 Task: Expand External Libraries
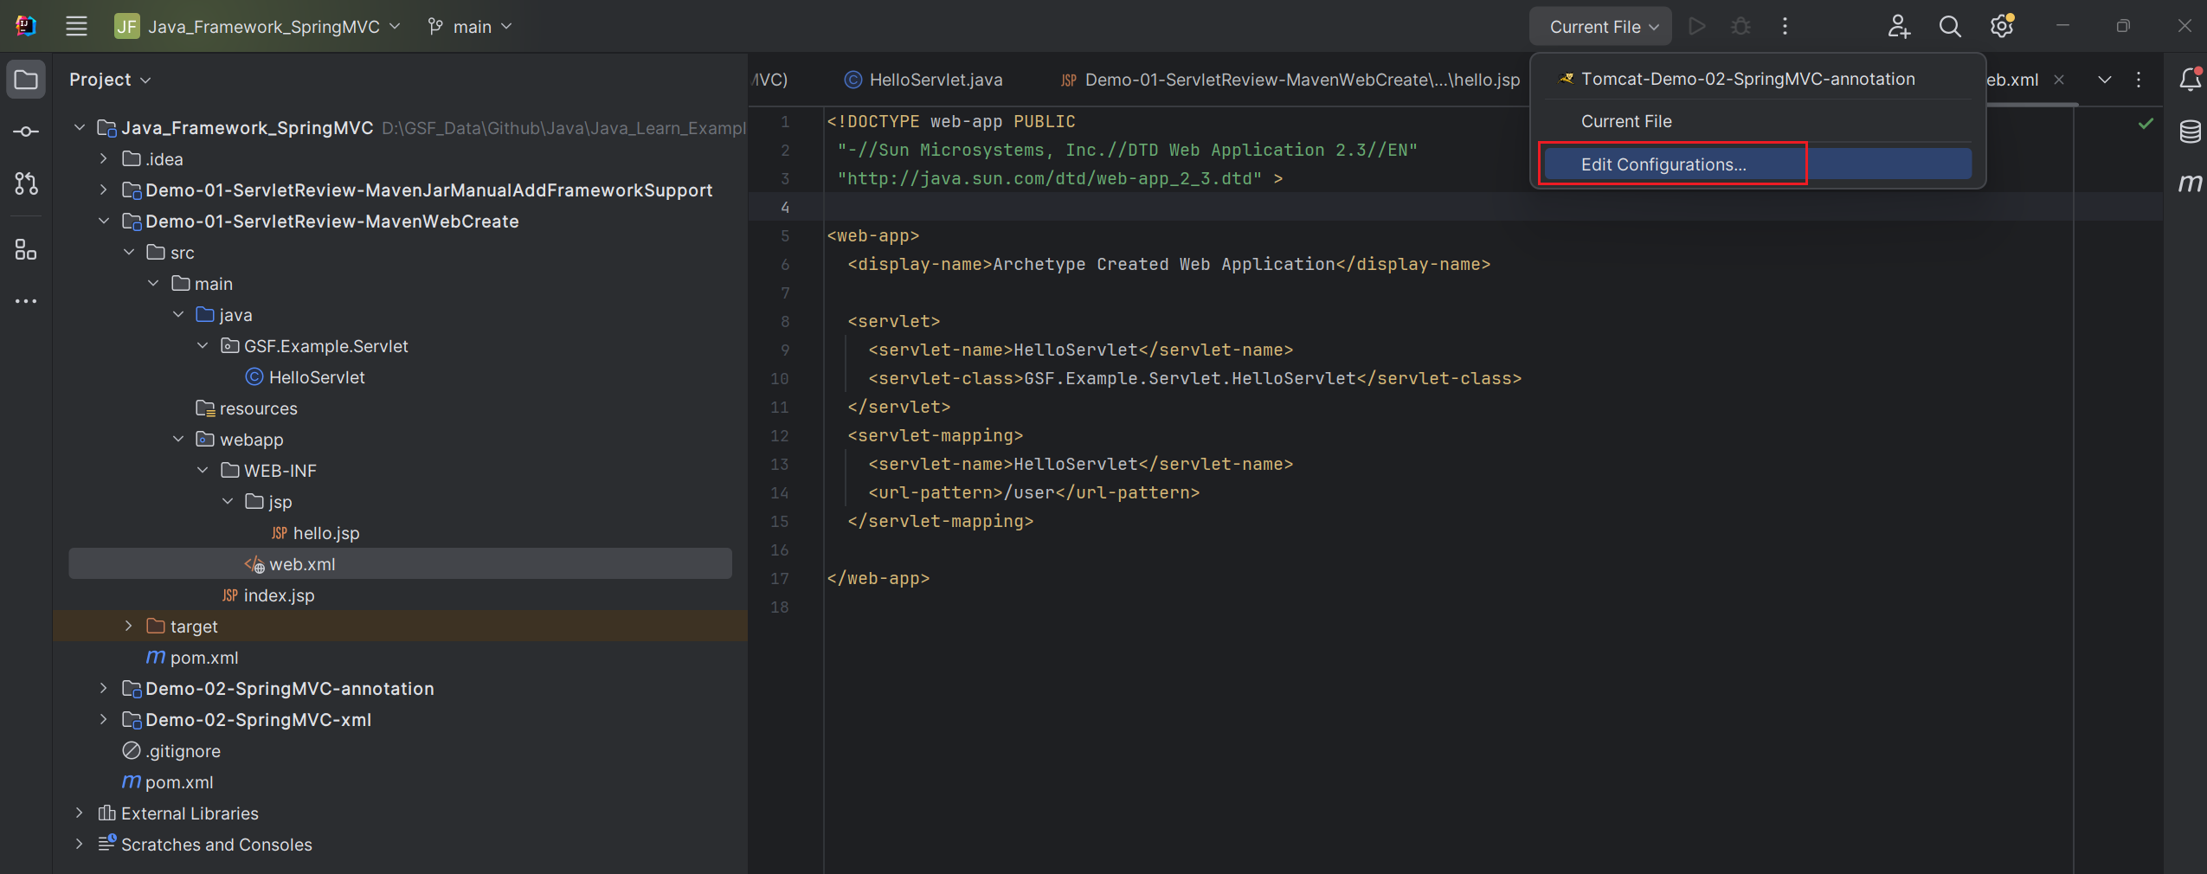[x=80, y=813]
